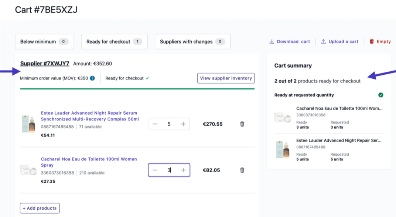Remove the Cacharel spray using its trash icon
Screen dimensions: 396x217
[242, 170]
